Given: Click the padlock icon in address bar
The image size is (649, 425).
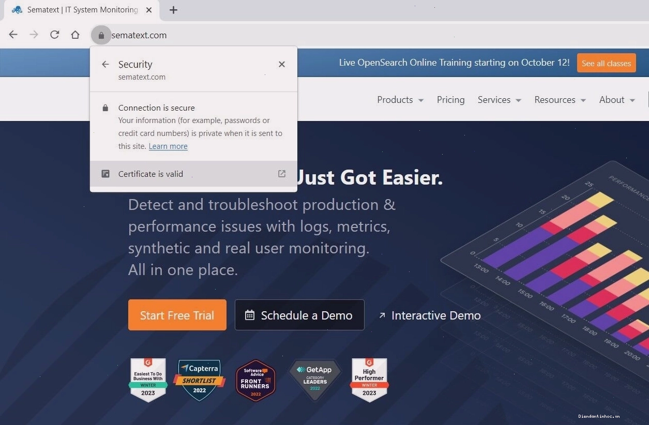Looking at the screenshot, I should click(x=101, y=35).
